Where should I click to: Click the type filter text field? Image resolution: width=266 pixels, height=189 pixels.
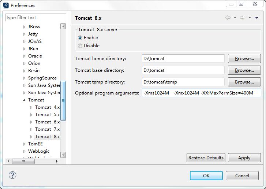click(x=36, y=18)
